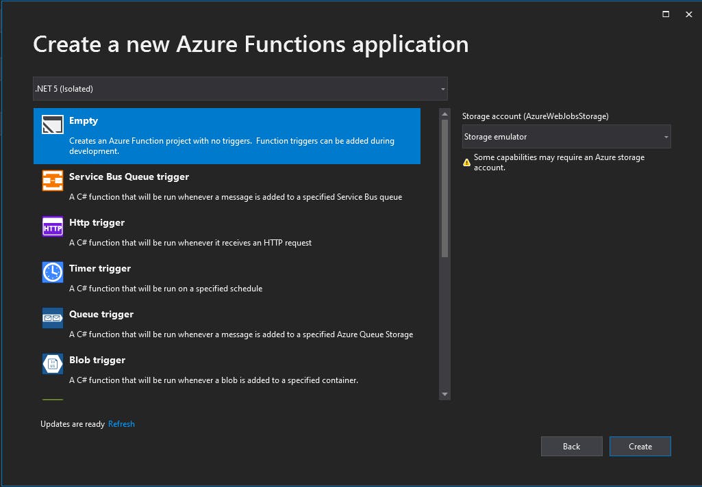Expand the Storage emulator dropdown

[x=566, y=137]
